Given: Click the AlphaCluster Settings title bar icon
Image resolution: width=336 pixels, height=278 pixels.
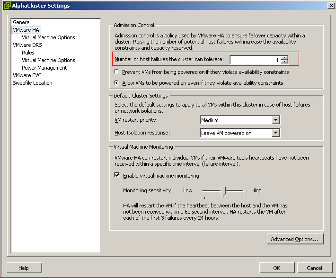Looking at the screenshot, I should click(x=6, y=6).
